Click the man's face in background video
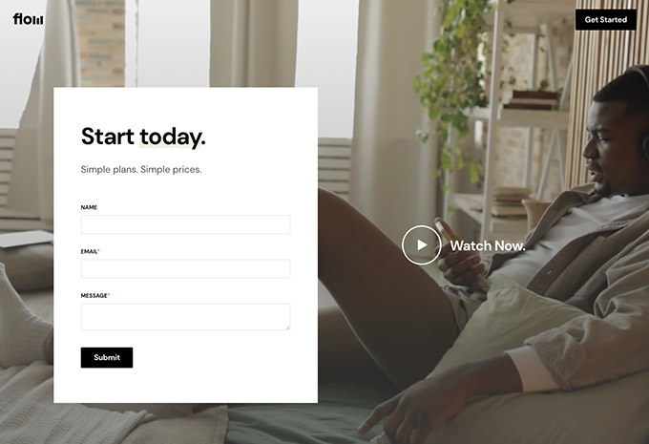Viewport: 649px width, 444px height. pos(609,145)
